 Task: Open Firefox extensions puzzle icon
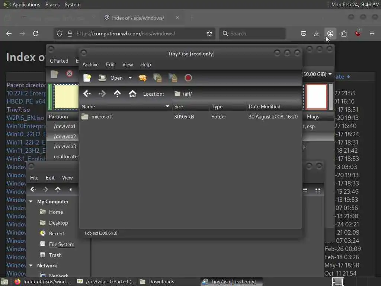click(344, 34)
